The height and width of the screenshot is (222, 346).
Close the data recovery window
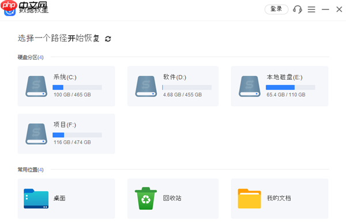[339, 9]
